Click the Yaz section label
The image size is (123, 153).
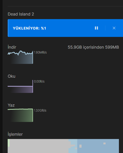(x=11, y=105)
